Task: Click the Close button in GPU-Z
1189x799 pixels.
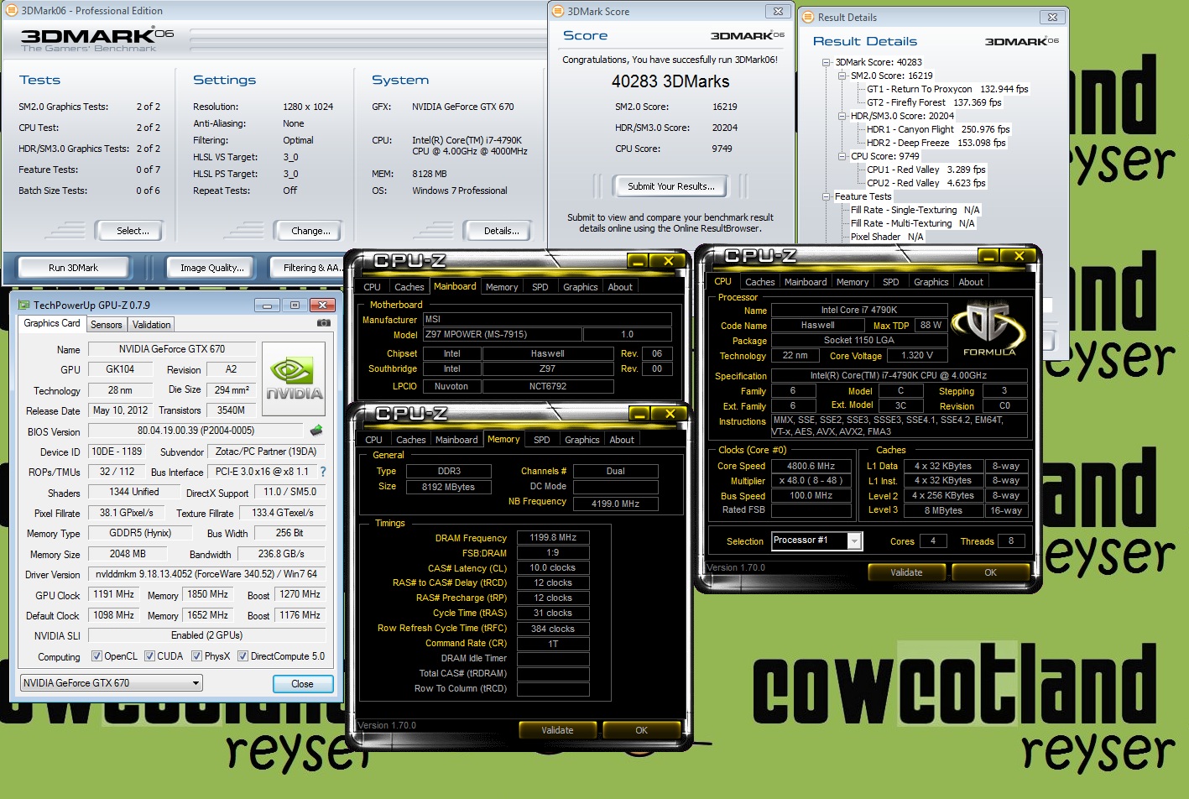Action: (x=303, y=684)
